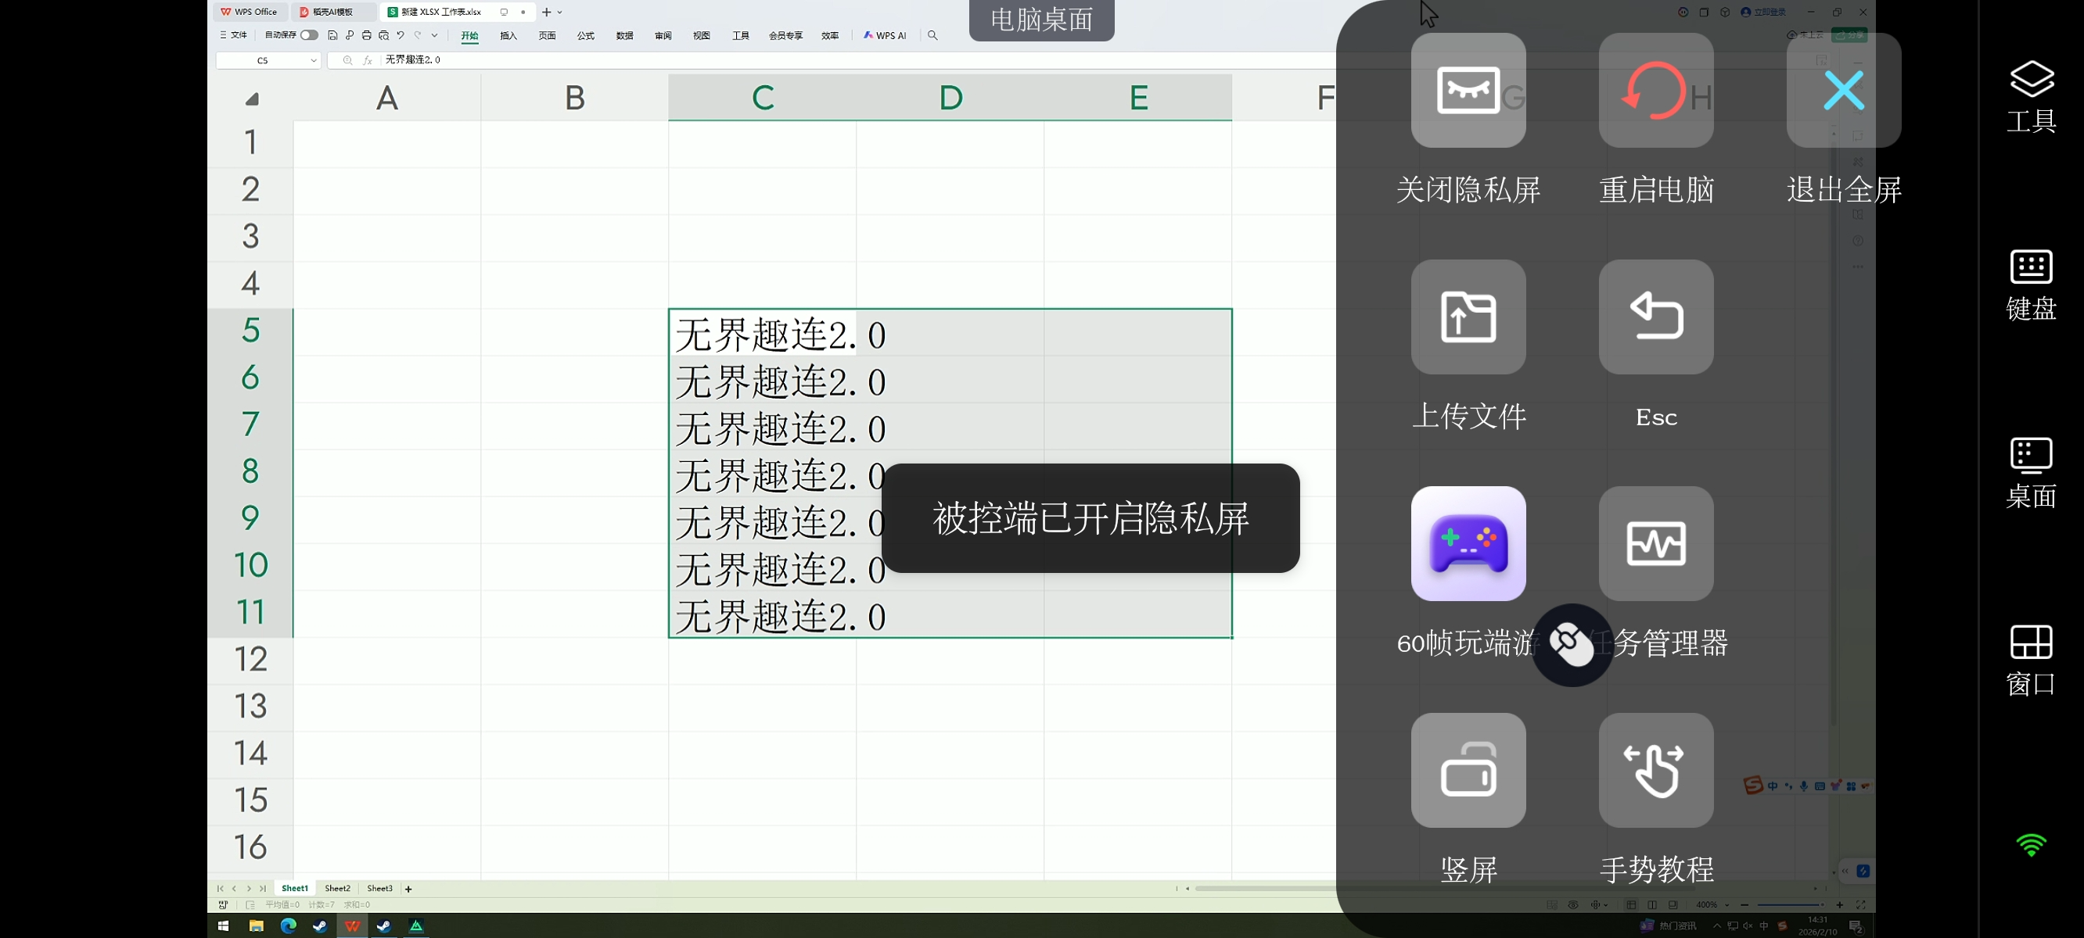Viewport: 2084px width, 938px height.
Task: Select the Sheet2 worksheet tab
Action: tap(337, 888)
